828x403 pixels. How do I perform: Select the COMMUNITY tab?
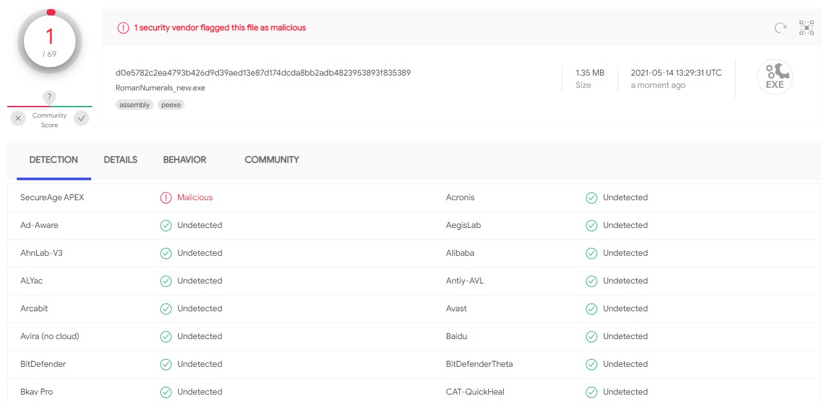[x=271, y=160]
